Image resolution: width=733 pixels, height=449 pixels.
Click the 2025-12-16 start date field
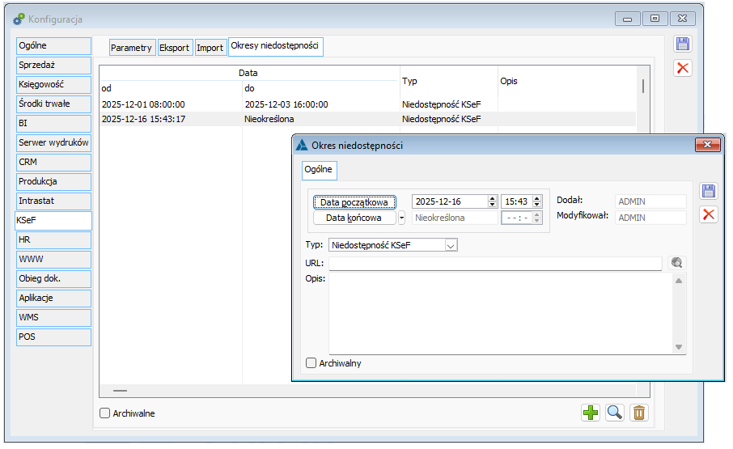(450, 201)
